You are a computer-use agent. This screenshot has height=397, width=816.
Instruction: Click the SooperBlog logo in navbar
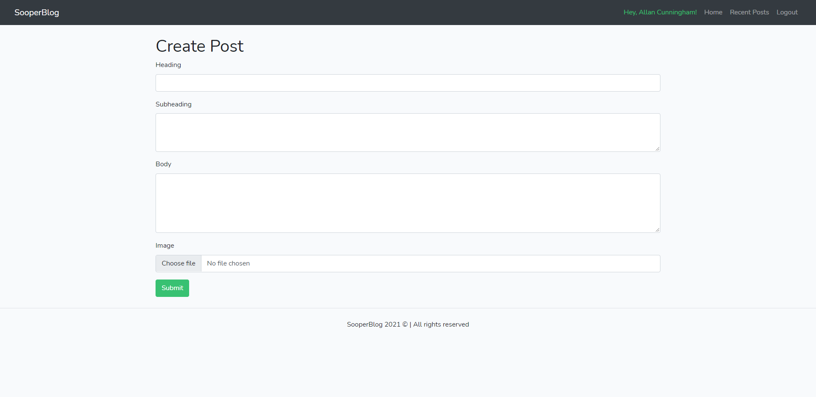tap(37, 12)
